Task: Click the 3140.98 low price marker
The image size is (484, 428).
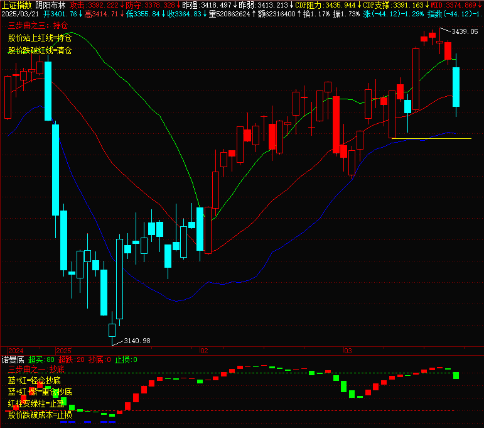Action: tap(137, 341)
